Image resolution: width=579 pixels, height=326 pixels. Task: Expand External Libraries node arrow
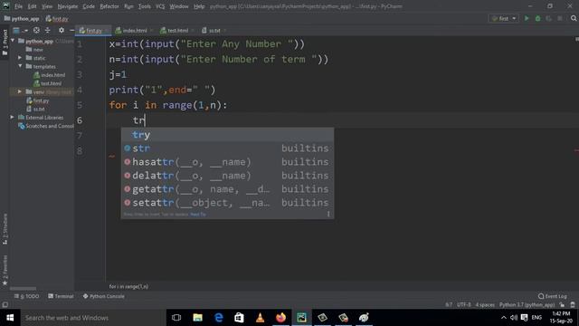coord(12,117)
